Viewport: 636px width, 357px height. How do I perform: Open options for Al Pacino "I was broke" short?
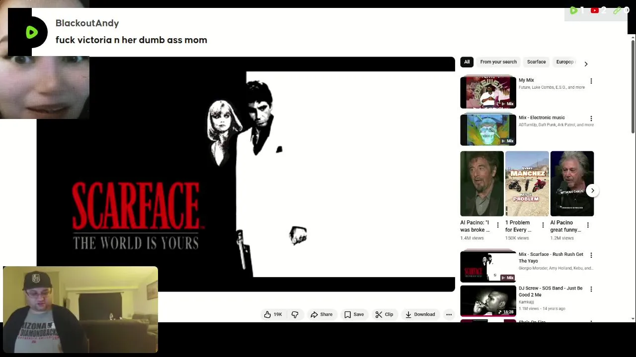pyautogui.click(x=497, y=225)
